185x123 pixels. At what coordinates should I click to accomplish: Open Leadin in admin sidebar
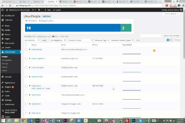tap(8, 47)
